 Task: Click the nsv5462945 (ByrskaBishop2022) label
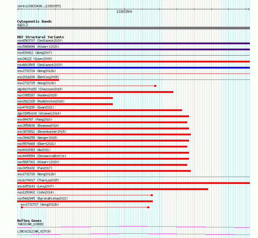(43, 198)
